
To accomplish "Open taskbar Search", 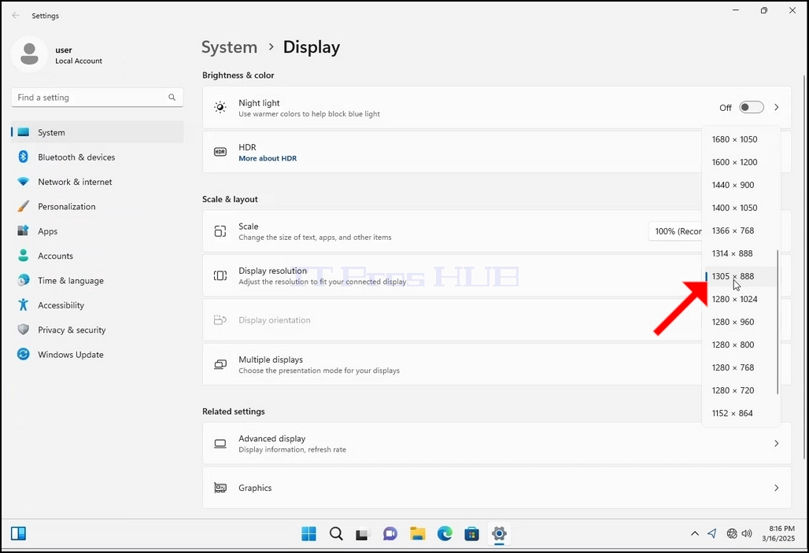I will coord(336,533).
